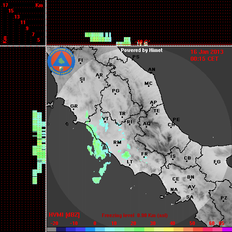Click the 60 value on dBZ scale
Screen dimensions: 232x232
(x=212, y=223)
